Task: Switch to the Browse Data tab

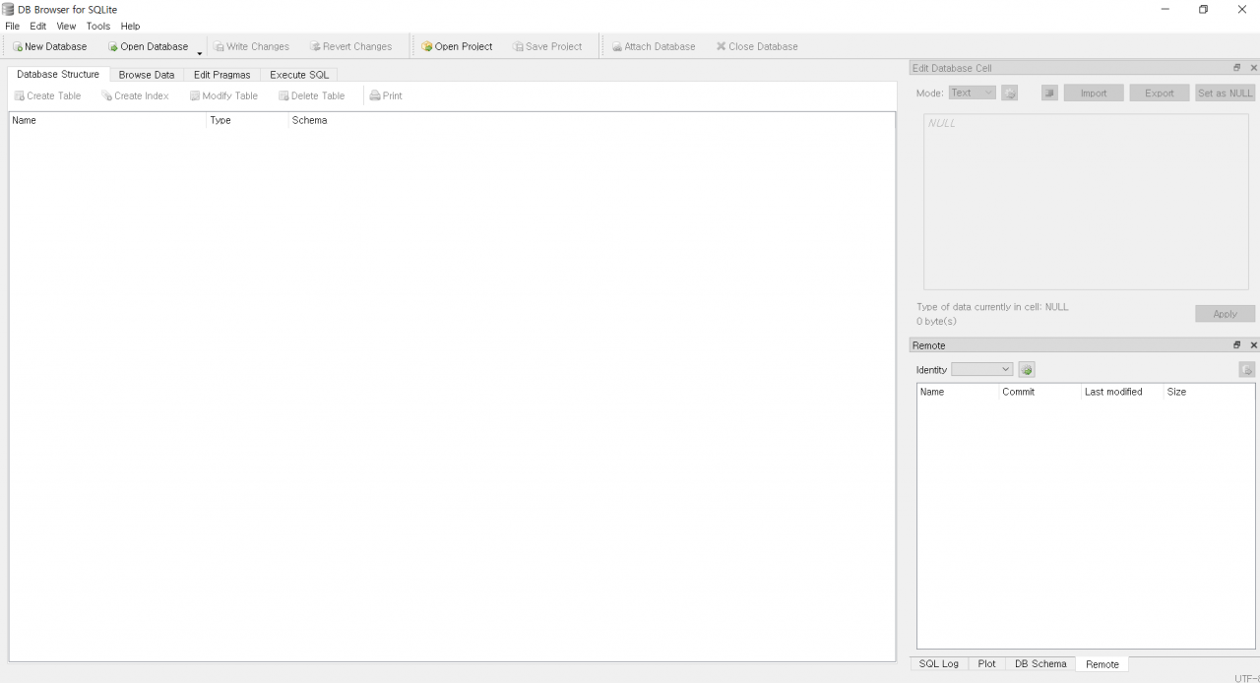Action: pyautogui.click(x=146, y=75)
